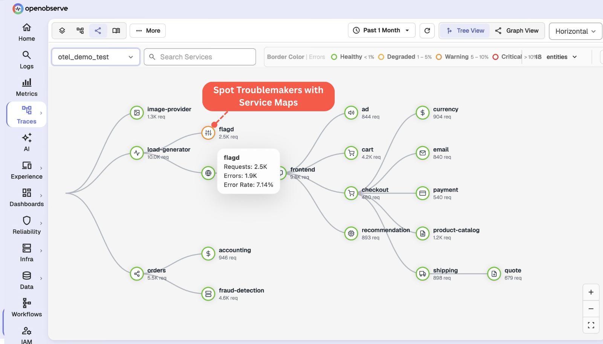
Task: Click the Search Services field
Action: [x=200, y=57]
